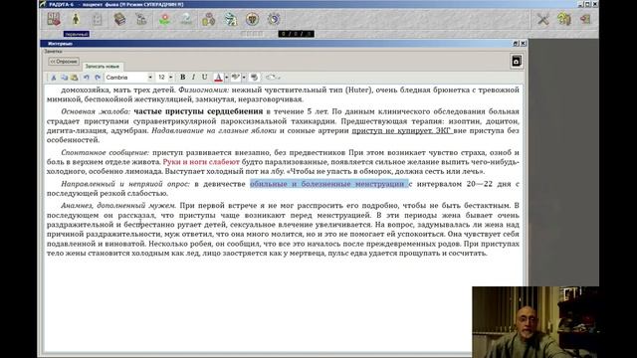637x358 pixels.
Task: Open the checklist clipboard icon in main toolbar
Action: click(x=98, y=19)
